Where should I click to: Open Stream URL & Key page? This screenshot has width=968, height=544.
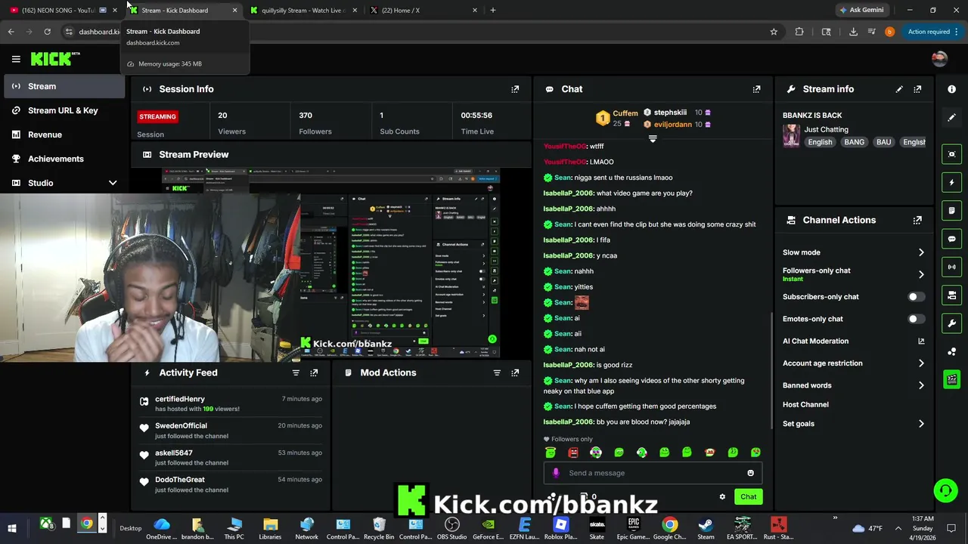[64, 110]
